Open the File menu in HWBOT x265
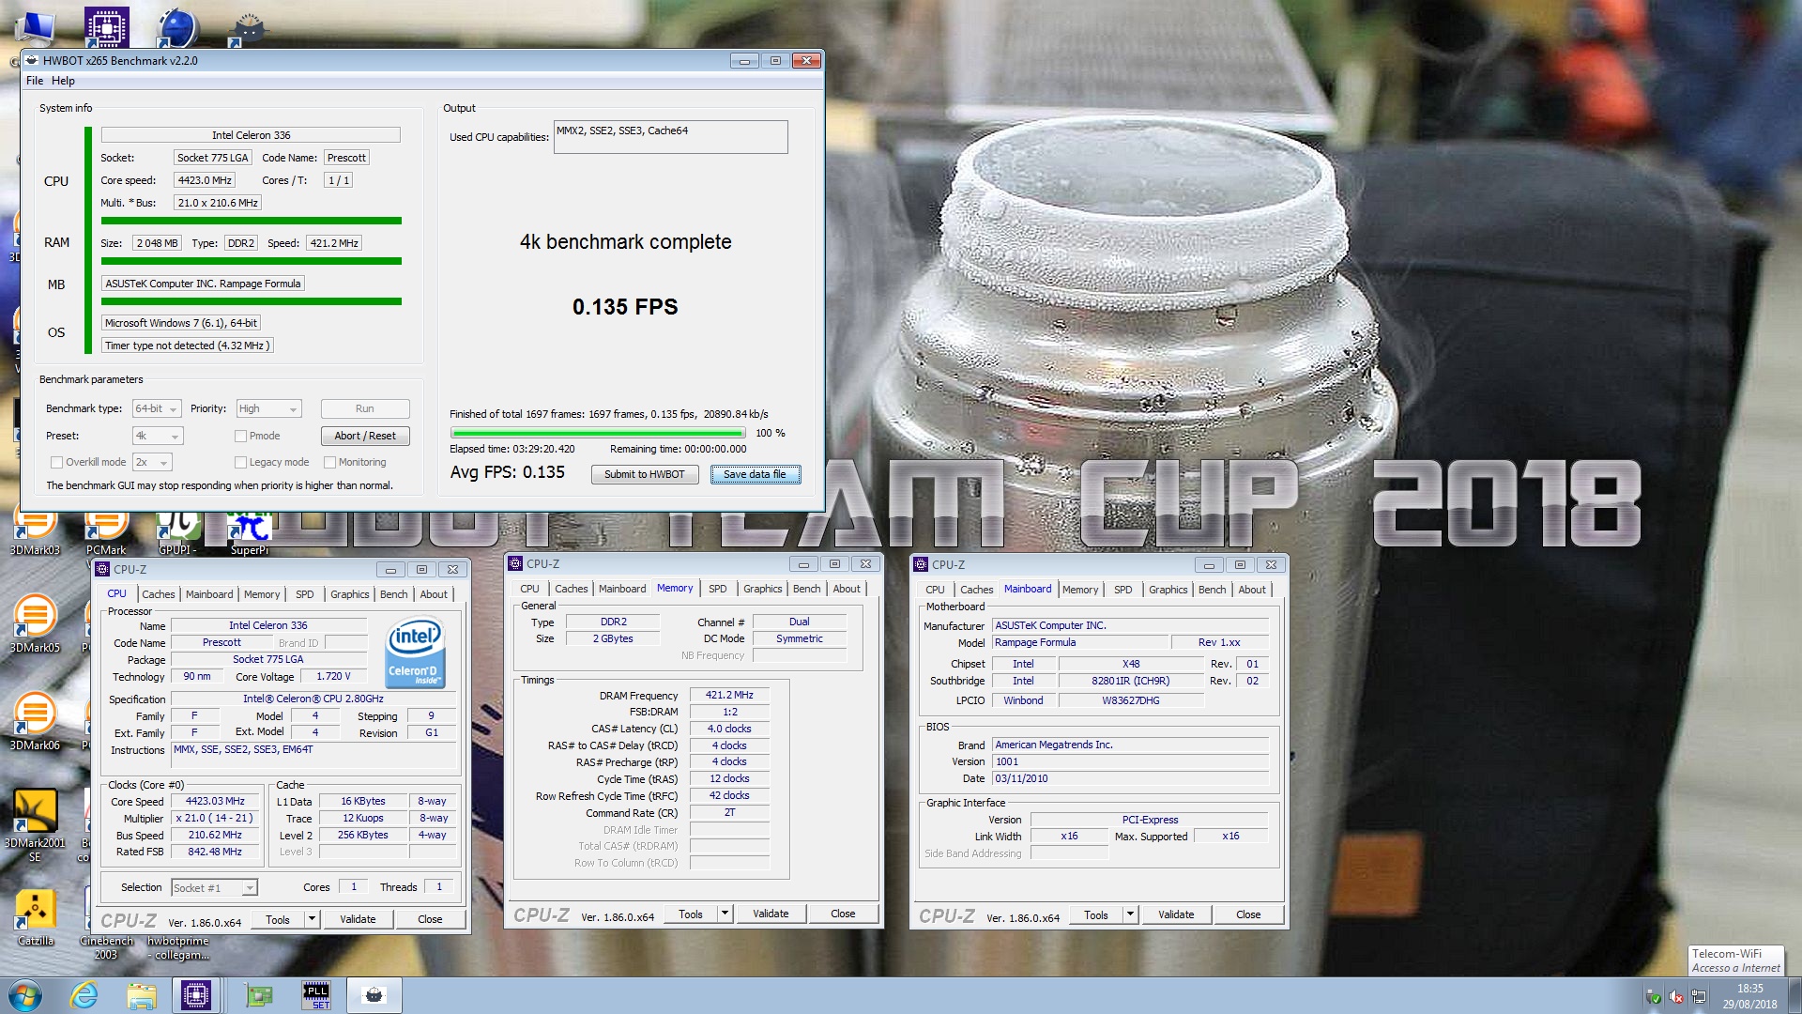Screen dimensions: 1802x1014 tap(35, 81)
